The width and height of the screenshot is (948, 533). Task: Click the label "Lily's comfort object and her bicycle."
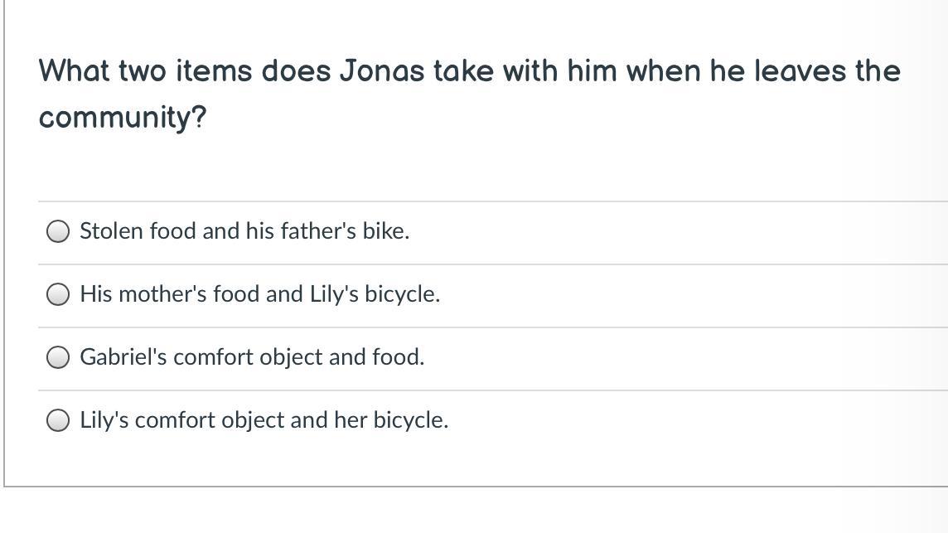click(x=264, y=420)
